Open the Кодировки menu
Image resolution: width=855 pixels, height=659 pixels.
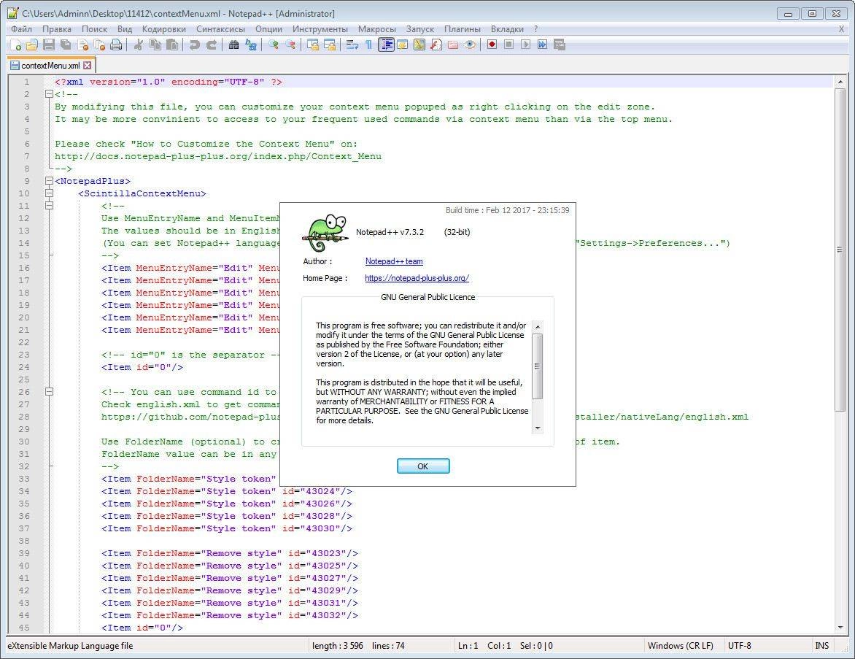click(x=163, y=29)
